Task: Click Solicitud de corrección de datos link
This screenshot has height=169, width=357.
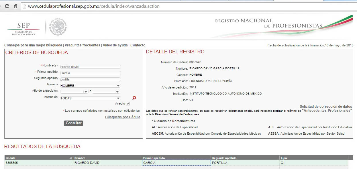Action: [326, 107]
